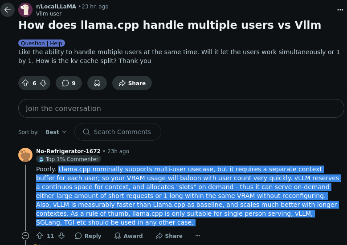The image size is (347, 245).
Task: Upvote No-Refrigerator-1672's comment
Action: pyautogui.click(x=40, y=236)
